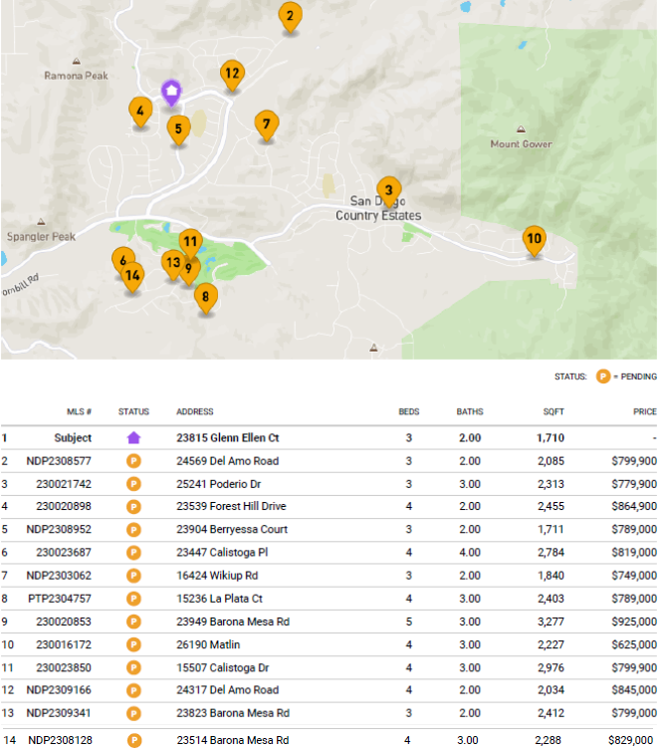Click the purple subject home pin on map

[x=171, y=92]
